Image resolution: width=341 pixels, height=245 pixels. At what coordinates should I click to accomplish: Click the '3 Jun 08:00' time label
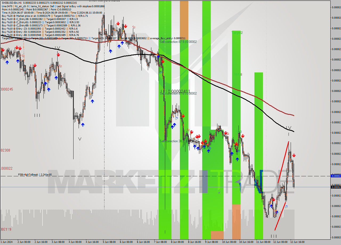click(x=58, y=242)
